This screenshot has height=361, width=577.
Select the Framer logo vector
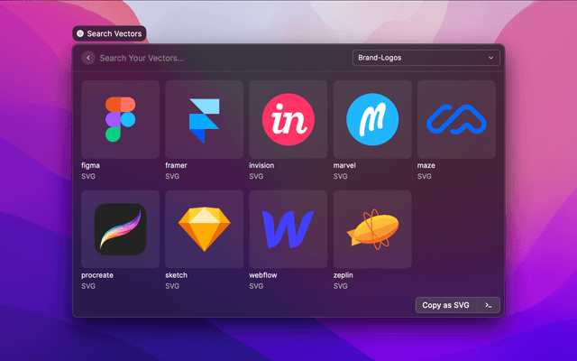click(204, 119)
